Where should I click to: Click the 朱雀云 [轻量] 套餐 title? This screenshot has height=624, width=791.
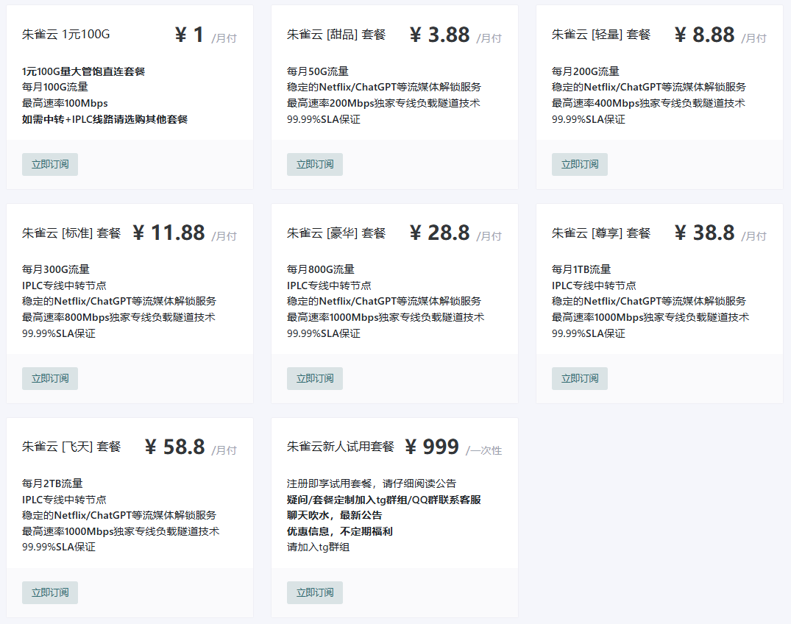point(601,35)
